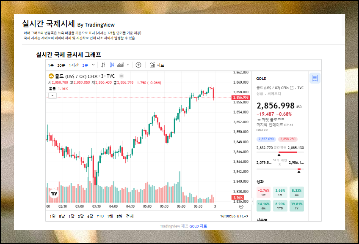The height and width of the screenshot is (244, 359).
Task: Click the 14.16% 6M performance tile
Action: pyautogui.click(x=263, y=206)
